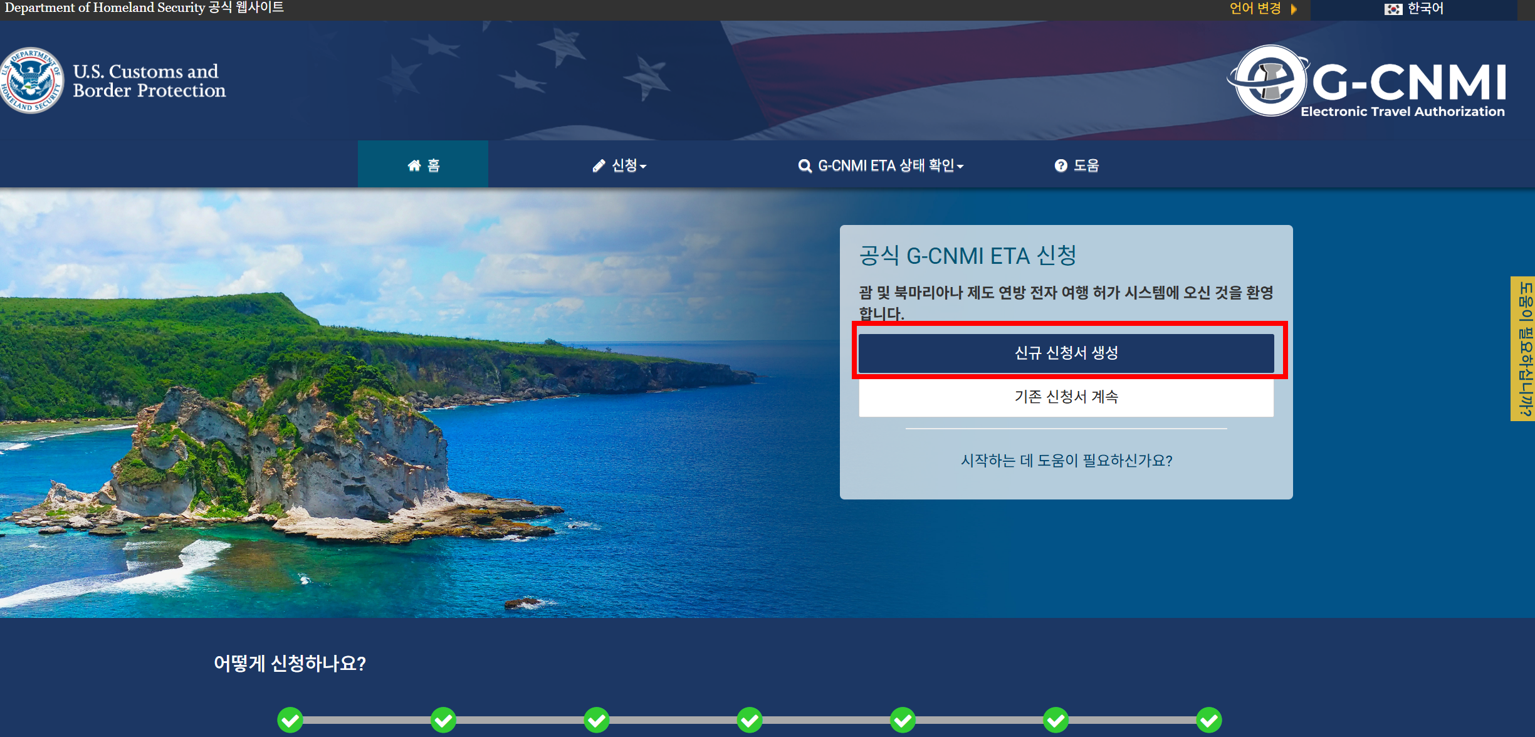Open 시작하는 데 도움이 필요하신가요 link
Screen dimensions: 1535x737
click(1066, 461)
